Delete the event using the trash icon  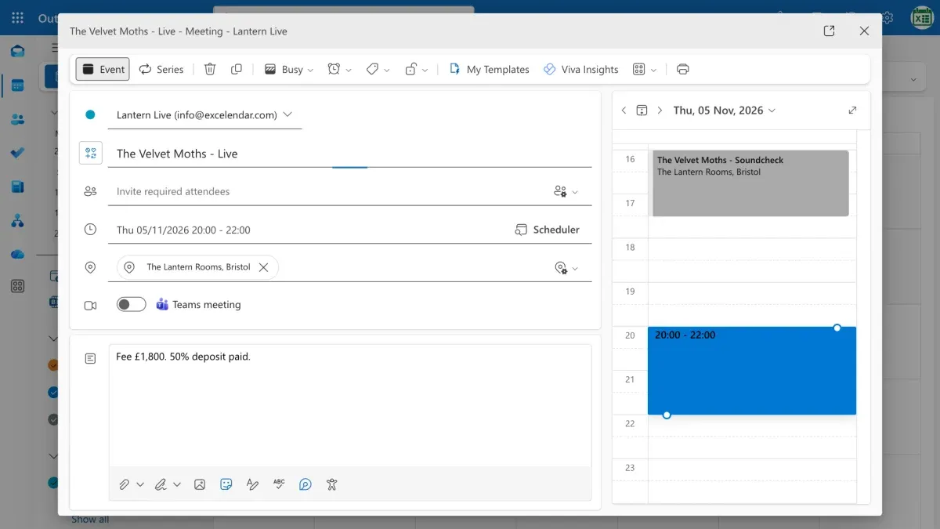click(x=210, y=69)
